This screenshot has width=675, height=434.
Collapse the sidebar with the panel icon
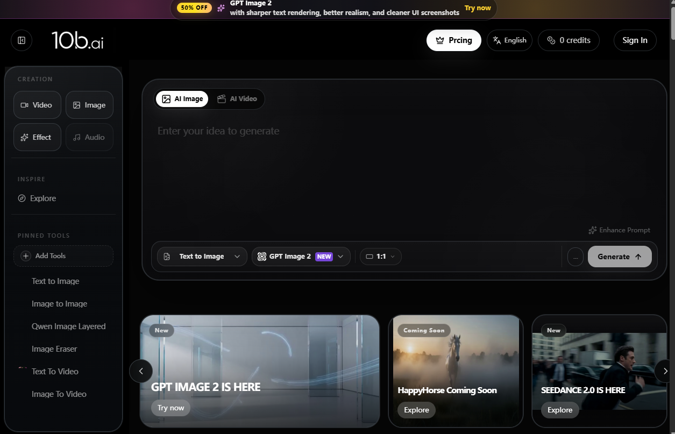tap(22, 40)
